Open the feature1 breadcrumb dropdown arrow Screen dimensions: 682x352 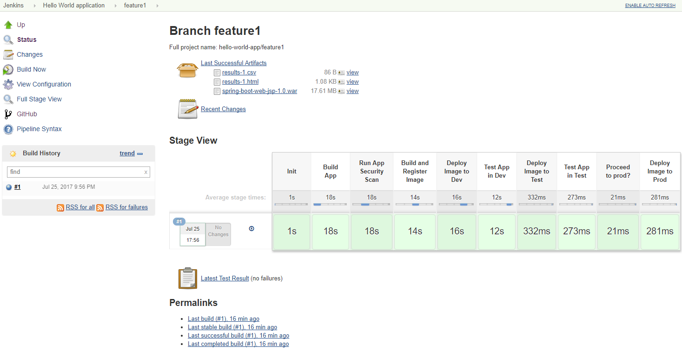(157, 6)
